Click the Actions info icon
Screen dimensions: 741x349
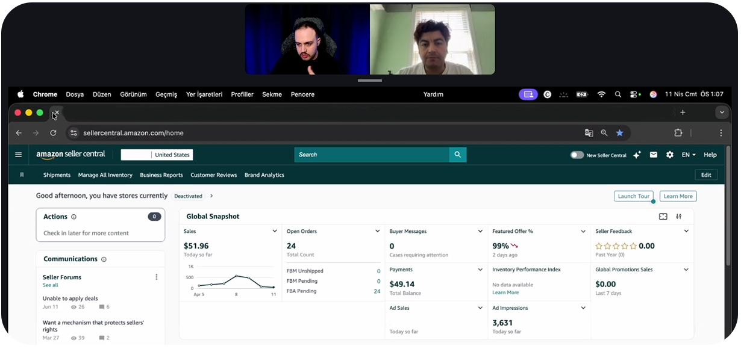[74, 217]
